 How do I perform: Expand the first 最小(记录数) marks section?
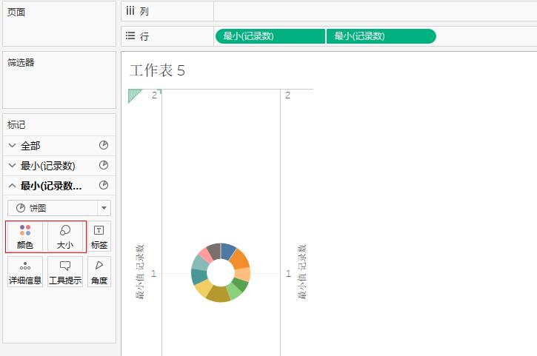[13, 165]
